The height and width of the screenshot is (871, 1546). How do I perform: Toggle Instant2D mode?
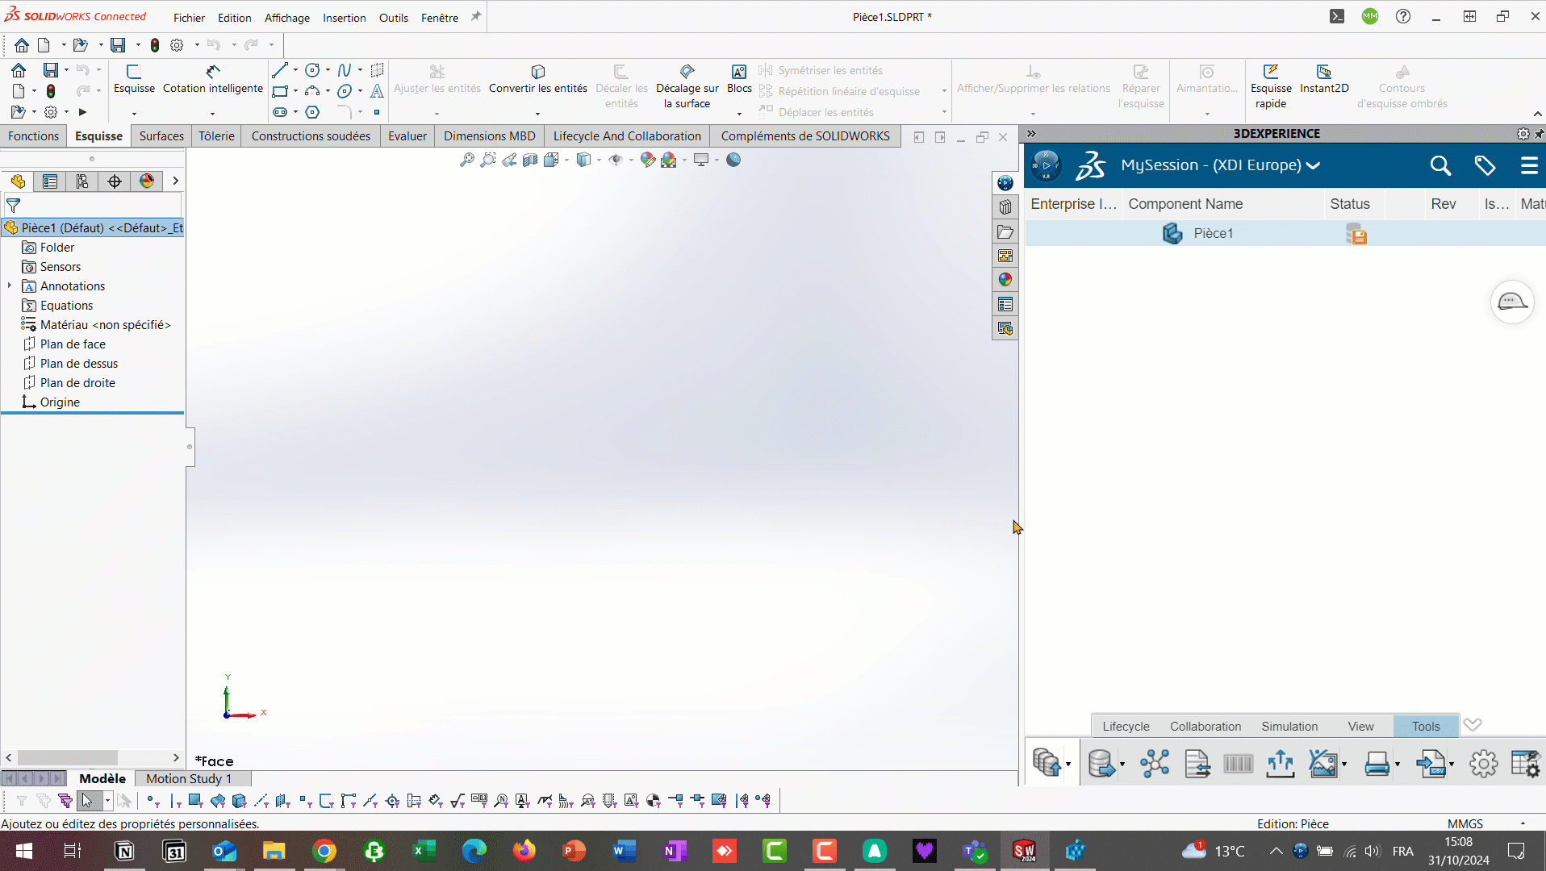click(x=1324, y=73)
